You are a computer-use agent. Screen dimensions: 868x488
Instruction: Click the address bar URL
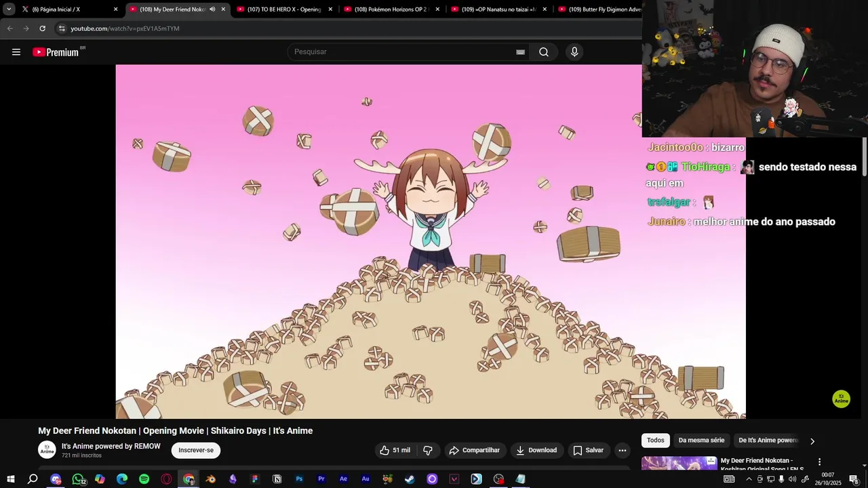(125, 28)
